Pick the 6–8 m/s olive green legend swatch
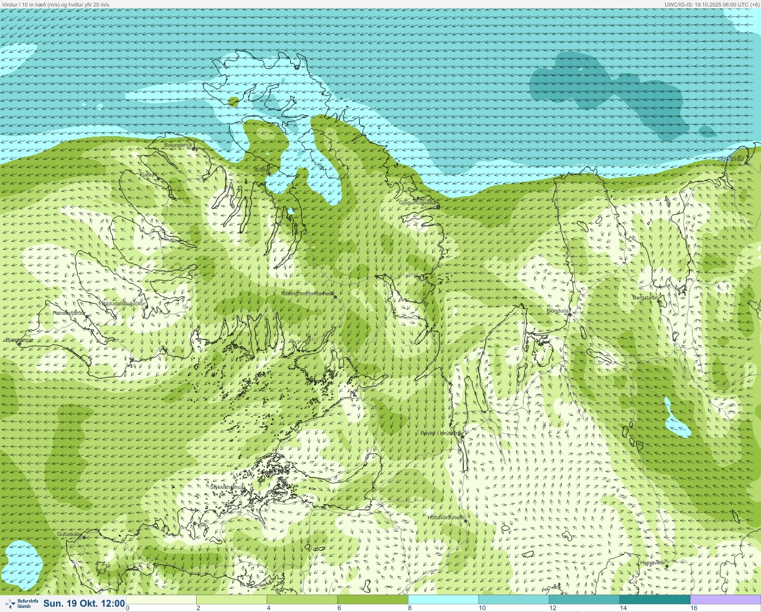761x612 pixels. click(372, 600)
